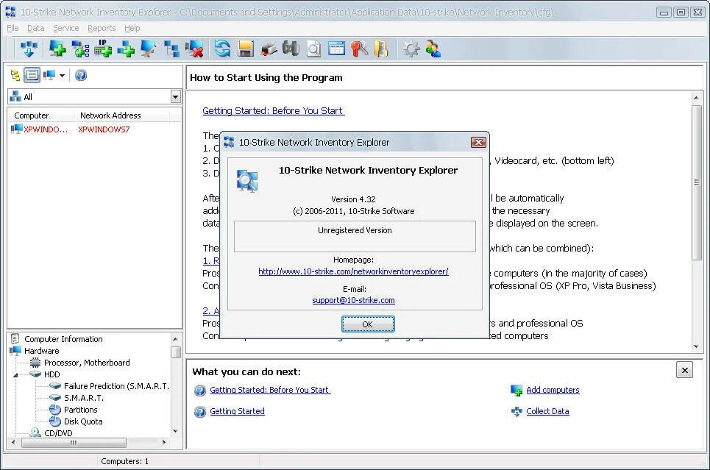Click OK in the About dialog

coord(368,324)
